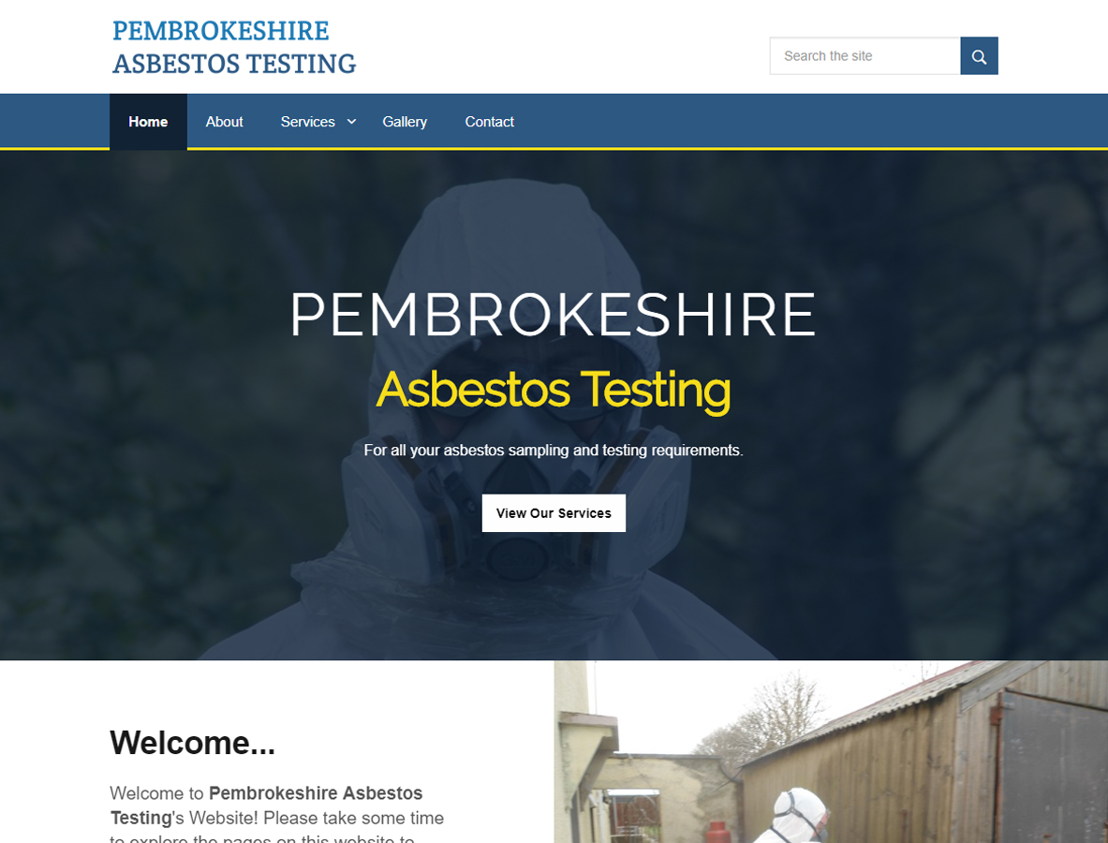Click the yellow Asbestos Testing hero subtitle

(x=554, y=390)
